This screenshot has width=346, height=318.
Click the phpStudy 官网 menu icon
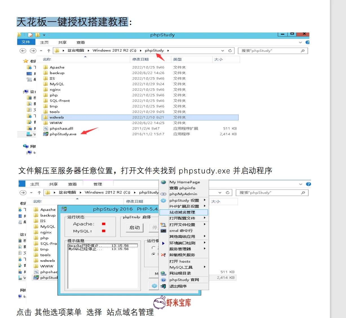point(163,280)
